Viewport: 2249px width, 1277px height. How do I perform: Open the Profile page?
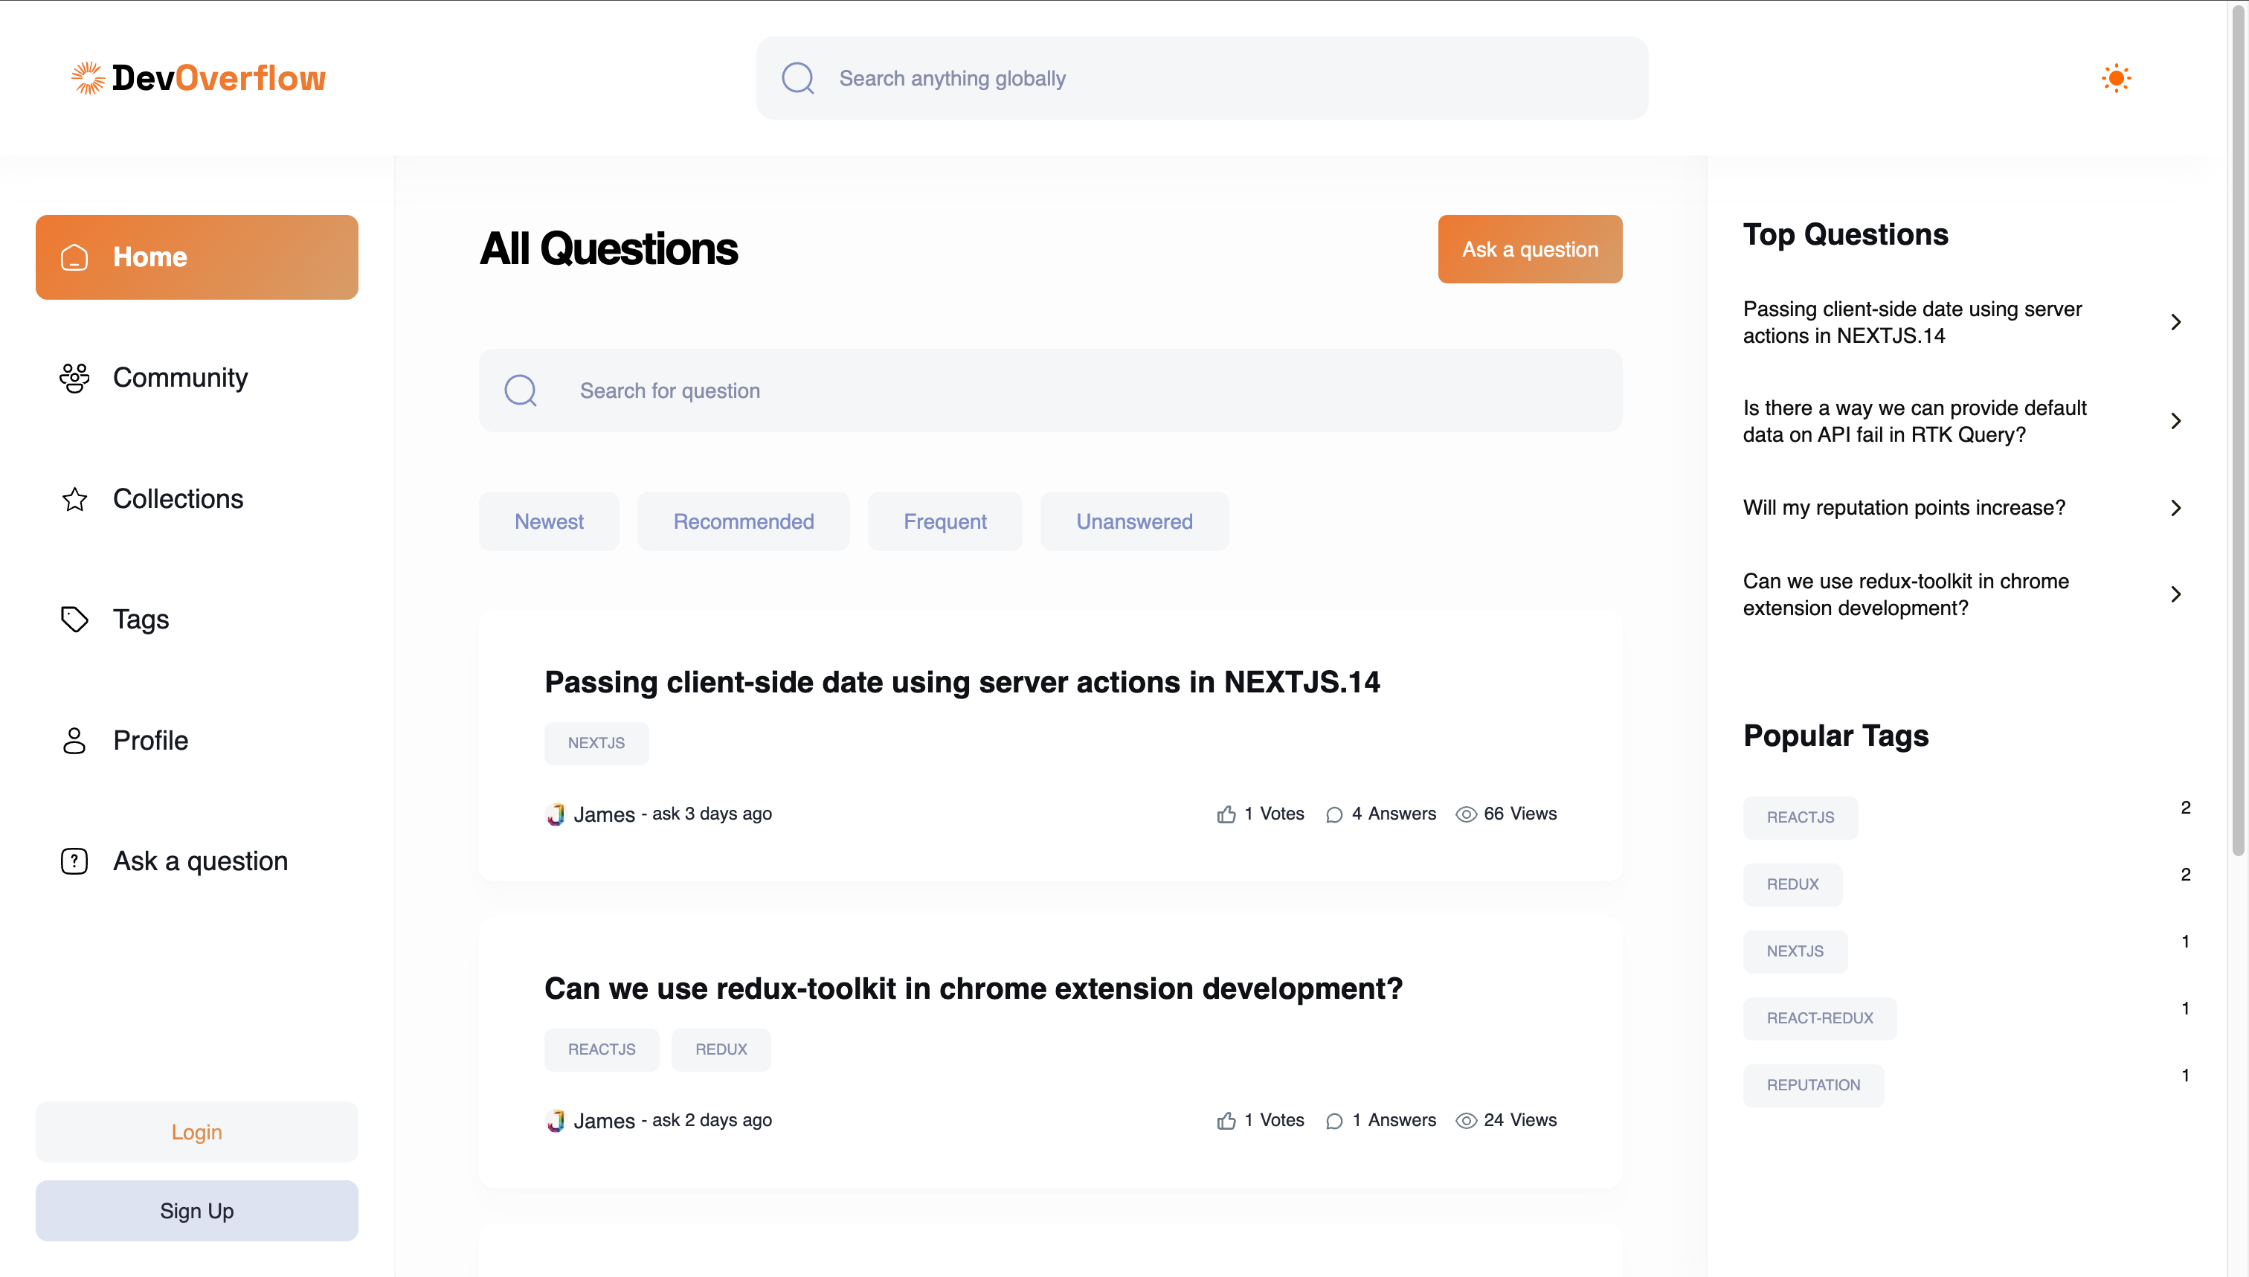[196, 740]
